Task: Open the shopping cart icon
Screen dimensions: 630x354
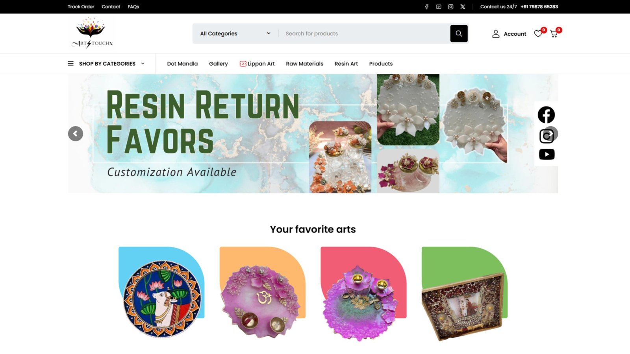Action: coord(554,34)
